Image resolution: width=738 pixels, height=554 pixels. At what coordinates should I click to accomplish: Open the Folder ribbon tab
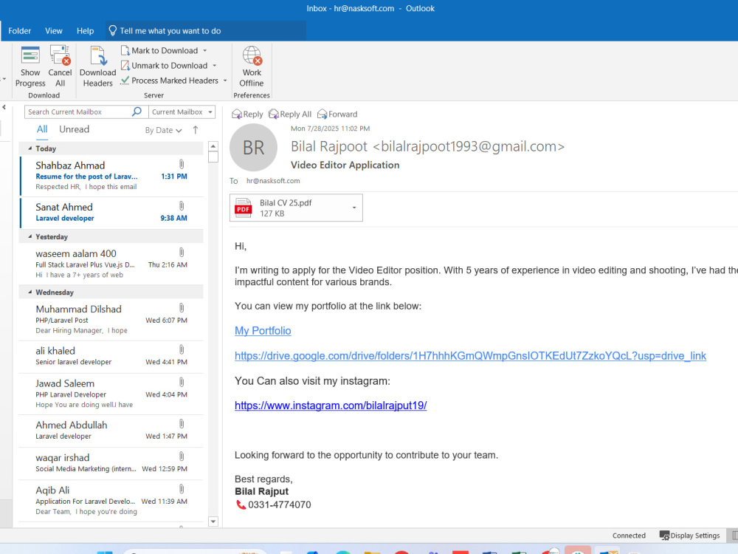20,30
